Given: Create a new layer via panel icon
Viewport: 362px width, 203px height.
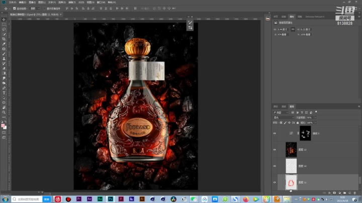Looking at the screenshot, I should [350, 193].
